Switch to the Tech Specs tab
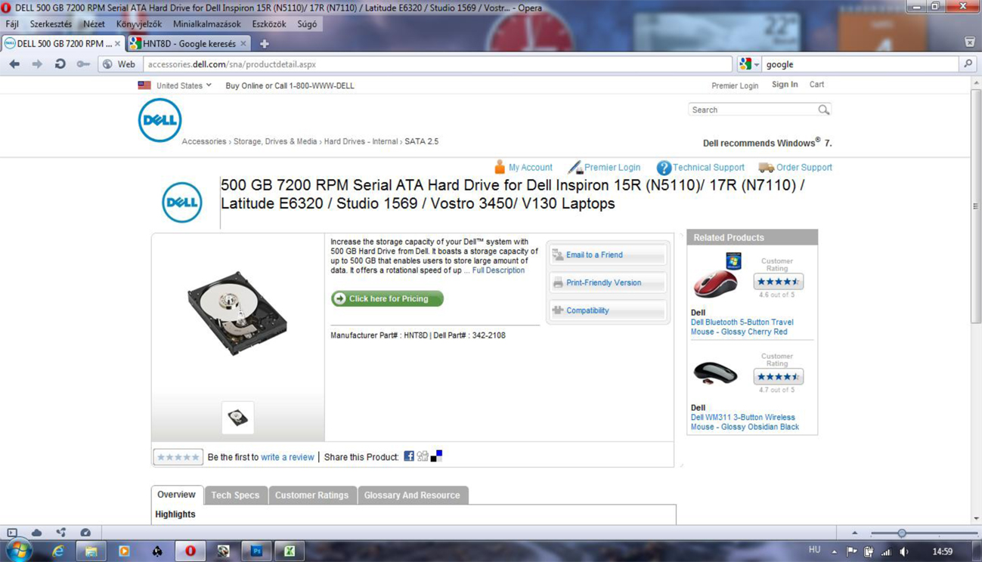The height and width of the screenshot is (562, 982). pyautogui.click(x=235, y=496)
